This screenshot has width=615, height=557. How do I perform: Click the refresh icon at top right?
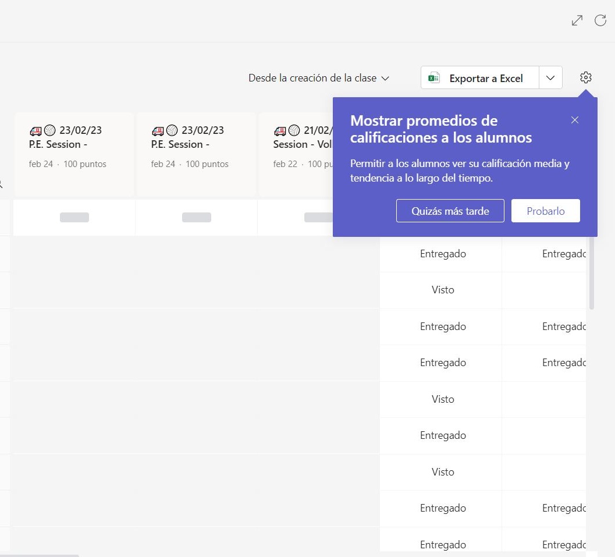click(600, 20)
